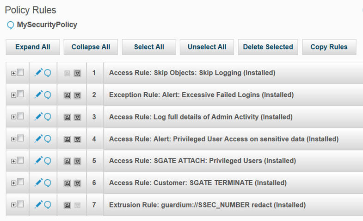Check the checkbox for rule 1
Screen dimensions: 363x221
(x=20, y=72)
